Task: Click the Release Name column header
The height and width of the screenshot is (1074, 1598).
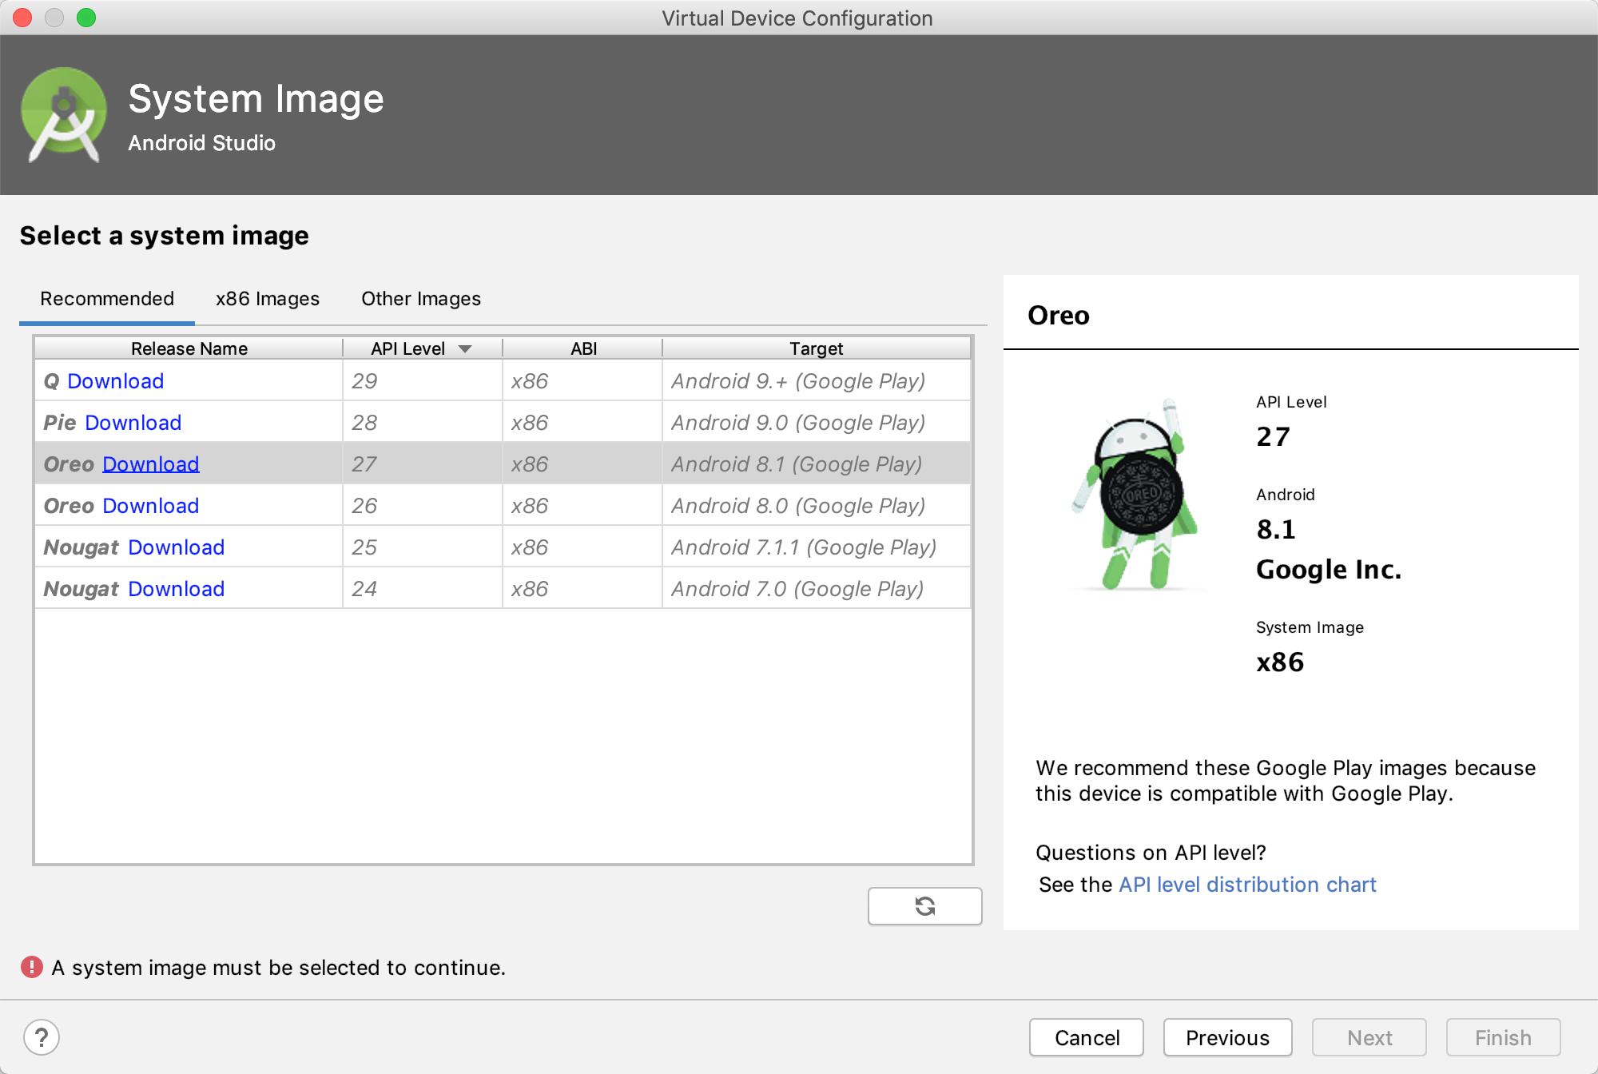Action: [189, 348]
